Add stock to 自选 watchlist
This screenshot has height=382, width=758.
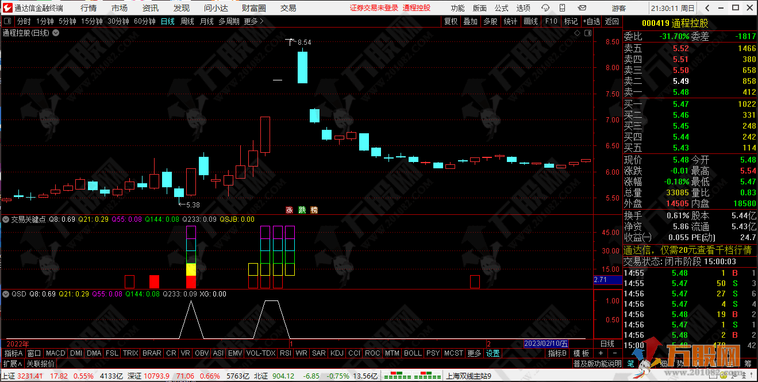tap(591, 21)
